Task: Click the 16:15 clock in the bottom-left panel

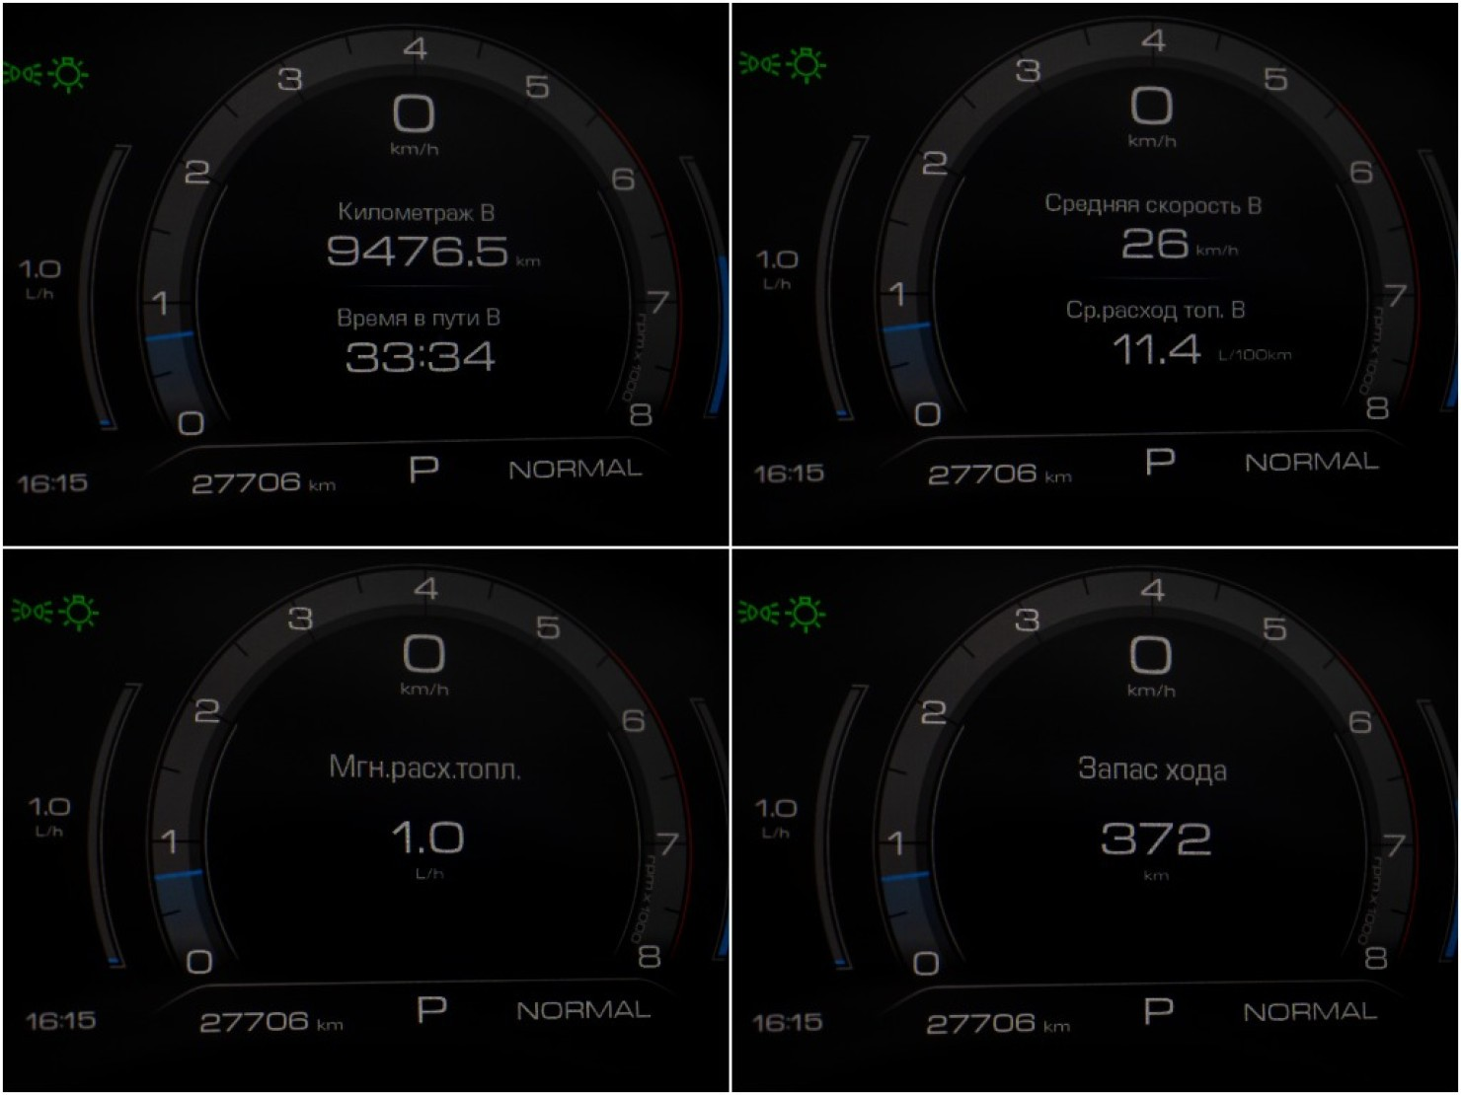Action: coord(60,1020)
